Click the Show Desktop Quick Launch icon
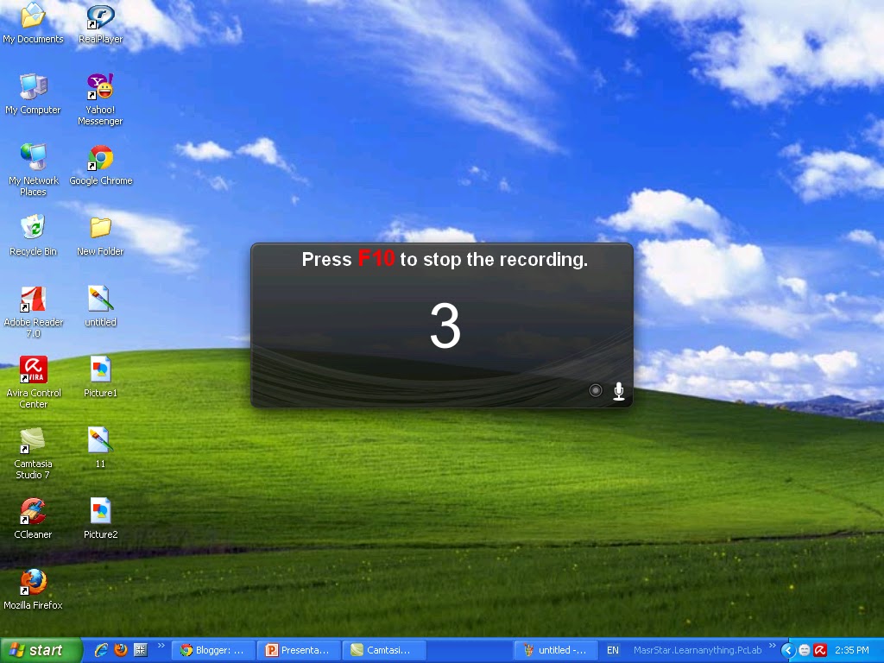Screen dimensions: 884x663 click(x=140, y=650)
